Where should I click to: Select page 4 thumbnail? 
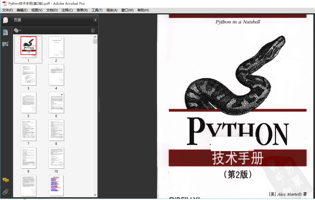pyautogui.click(x=56, y=75)
